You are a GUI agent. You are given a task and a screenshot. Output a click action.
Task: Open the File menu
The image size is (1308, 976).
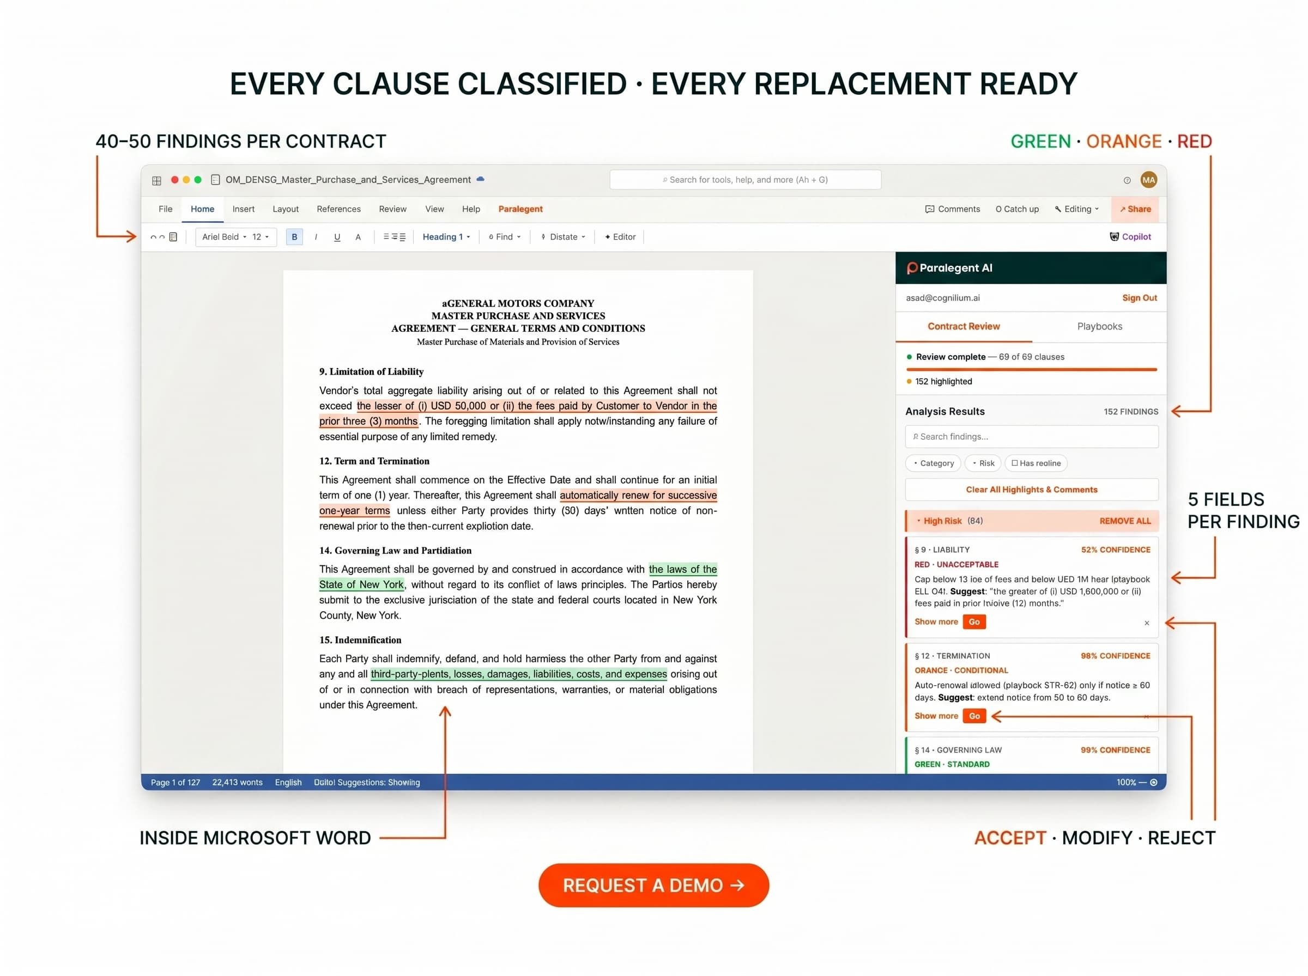[x=166, y=209]
